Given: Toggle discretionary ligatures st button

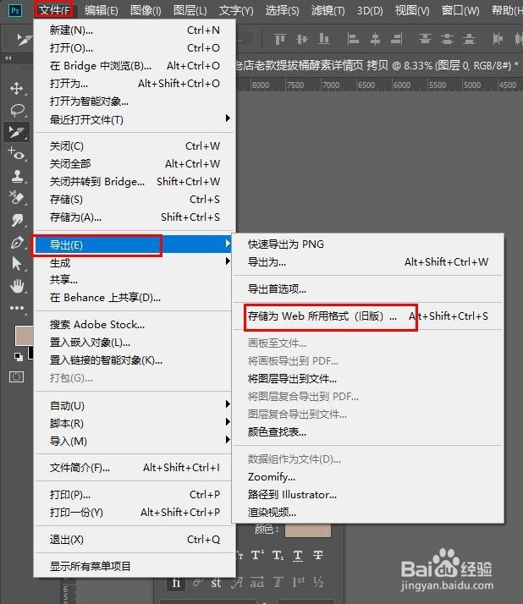Looking at the screenshot, I should click(x=216, y=582).
